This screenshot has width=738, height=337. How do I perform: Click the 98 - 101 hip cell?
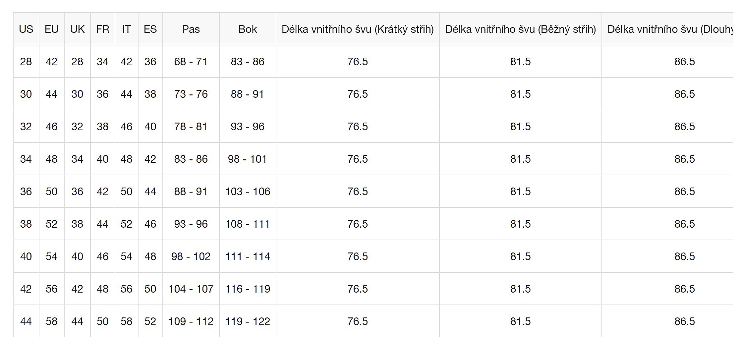click(x=248, y=159)
